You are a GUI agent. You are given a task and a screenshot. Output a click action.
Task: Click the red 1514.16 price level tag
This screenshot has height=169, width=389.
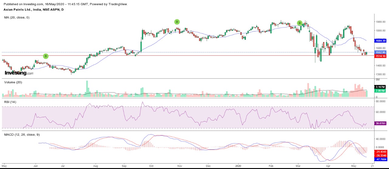point(380,56)
